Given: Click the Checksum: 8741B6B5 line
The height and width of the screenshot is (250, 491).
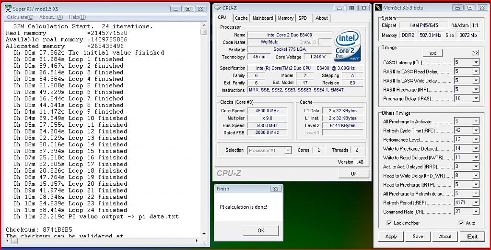Looking at the screenshot, I should coord(39,230).
